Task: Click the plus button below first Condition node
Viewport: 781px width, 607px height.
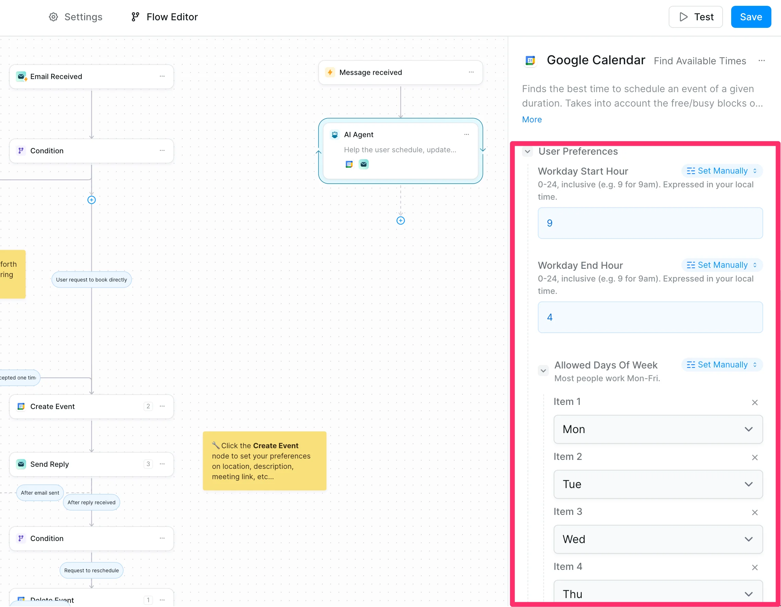Action: [x=92, y=200]
